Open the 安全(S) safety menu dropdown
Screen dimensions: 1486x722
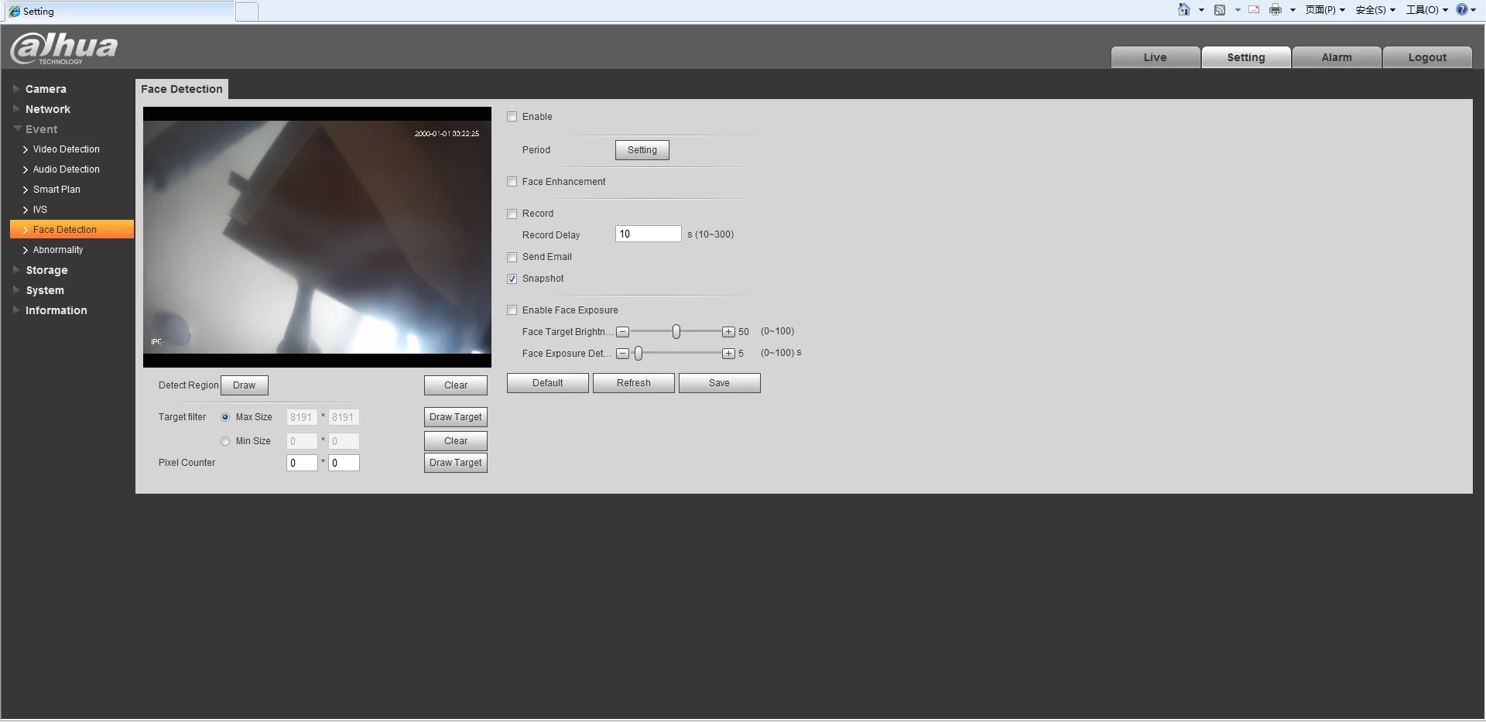1375,10
